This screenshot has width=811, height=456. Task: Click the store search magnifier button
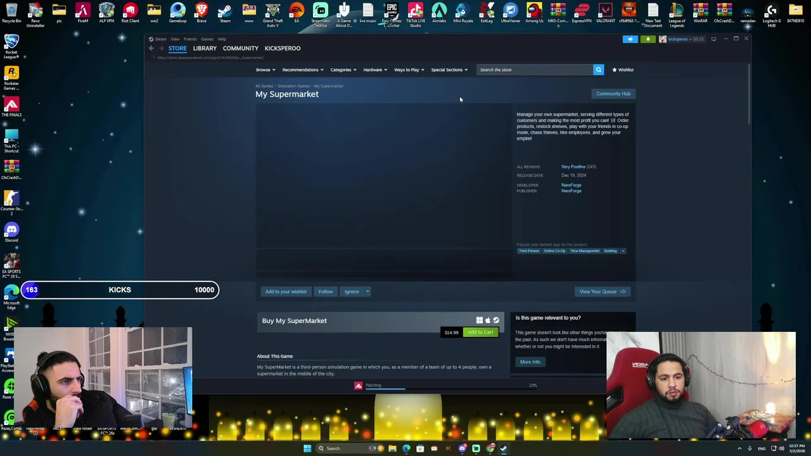pyautogui.click(x=598, y=70)
